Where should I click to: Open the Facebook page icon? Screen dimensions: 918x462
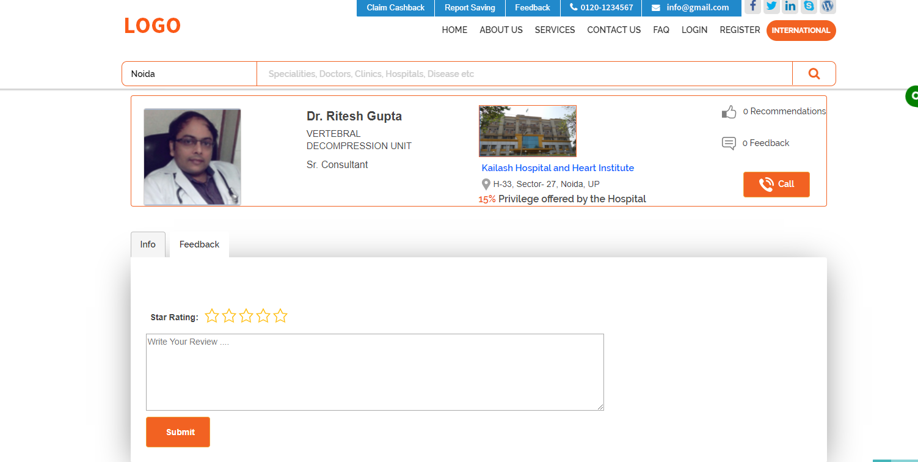click(752, 7)
